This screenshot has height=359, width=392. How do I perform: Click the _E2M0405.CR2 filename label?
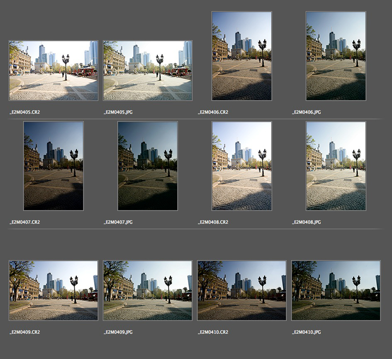[24, 112]
